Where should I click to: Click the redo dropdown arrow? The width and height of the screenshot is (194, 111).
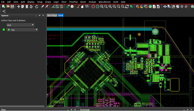(39, 7)
